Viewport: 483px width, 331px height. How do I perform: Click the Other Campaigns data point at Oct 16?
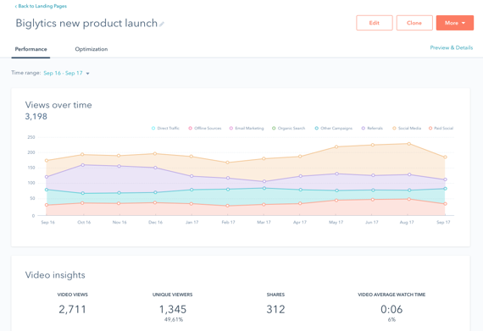pos(82,194)
